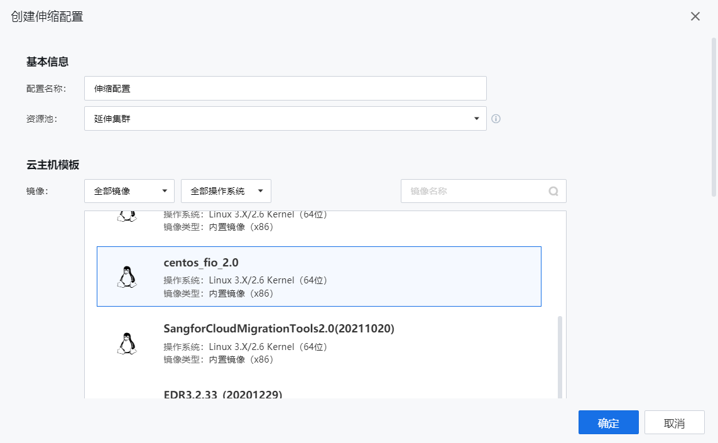This screenshot has width=718, height=443.
Task: Confirm with the 确定 button
Action: point(608,423)
